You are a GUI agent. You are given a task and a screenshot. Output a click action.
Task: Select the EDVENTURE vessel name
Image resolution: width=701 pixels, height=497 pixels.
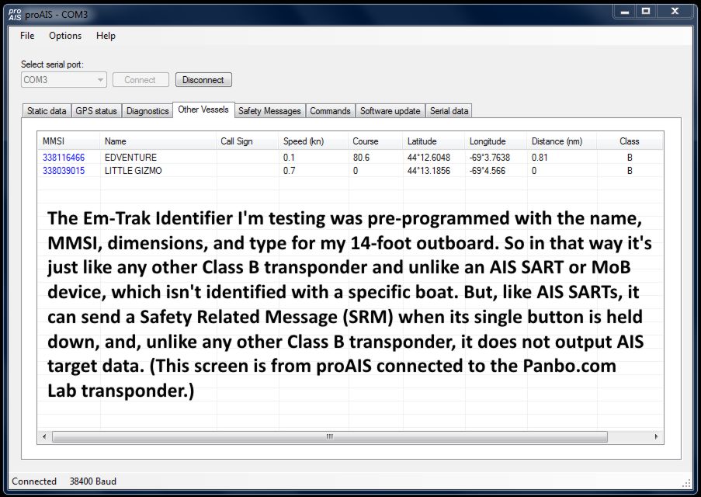coord(130,158)
